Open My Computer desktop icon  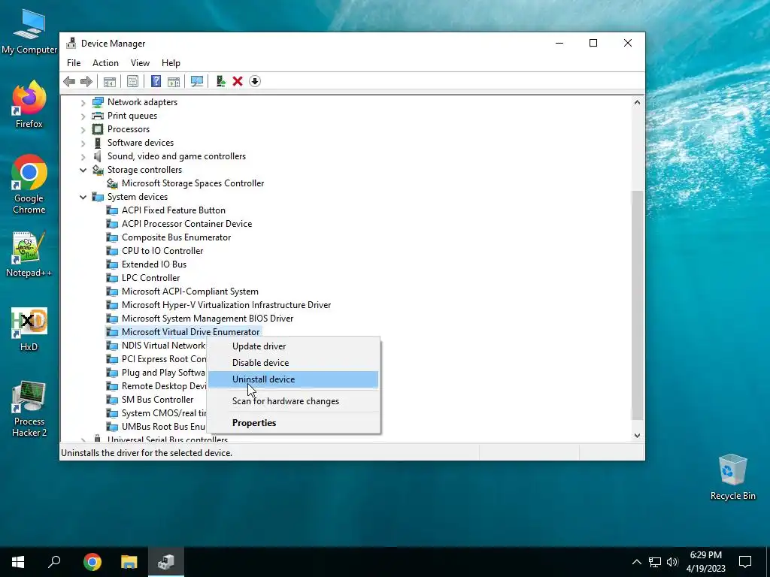tap(29, 32)
